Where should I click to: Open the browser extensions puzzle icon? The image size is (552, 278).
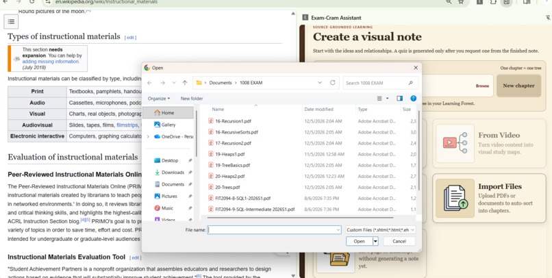pyautogui.click(x=493, y=2)
